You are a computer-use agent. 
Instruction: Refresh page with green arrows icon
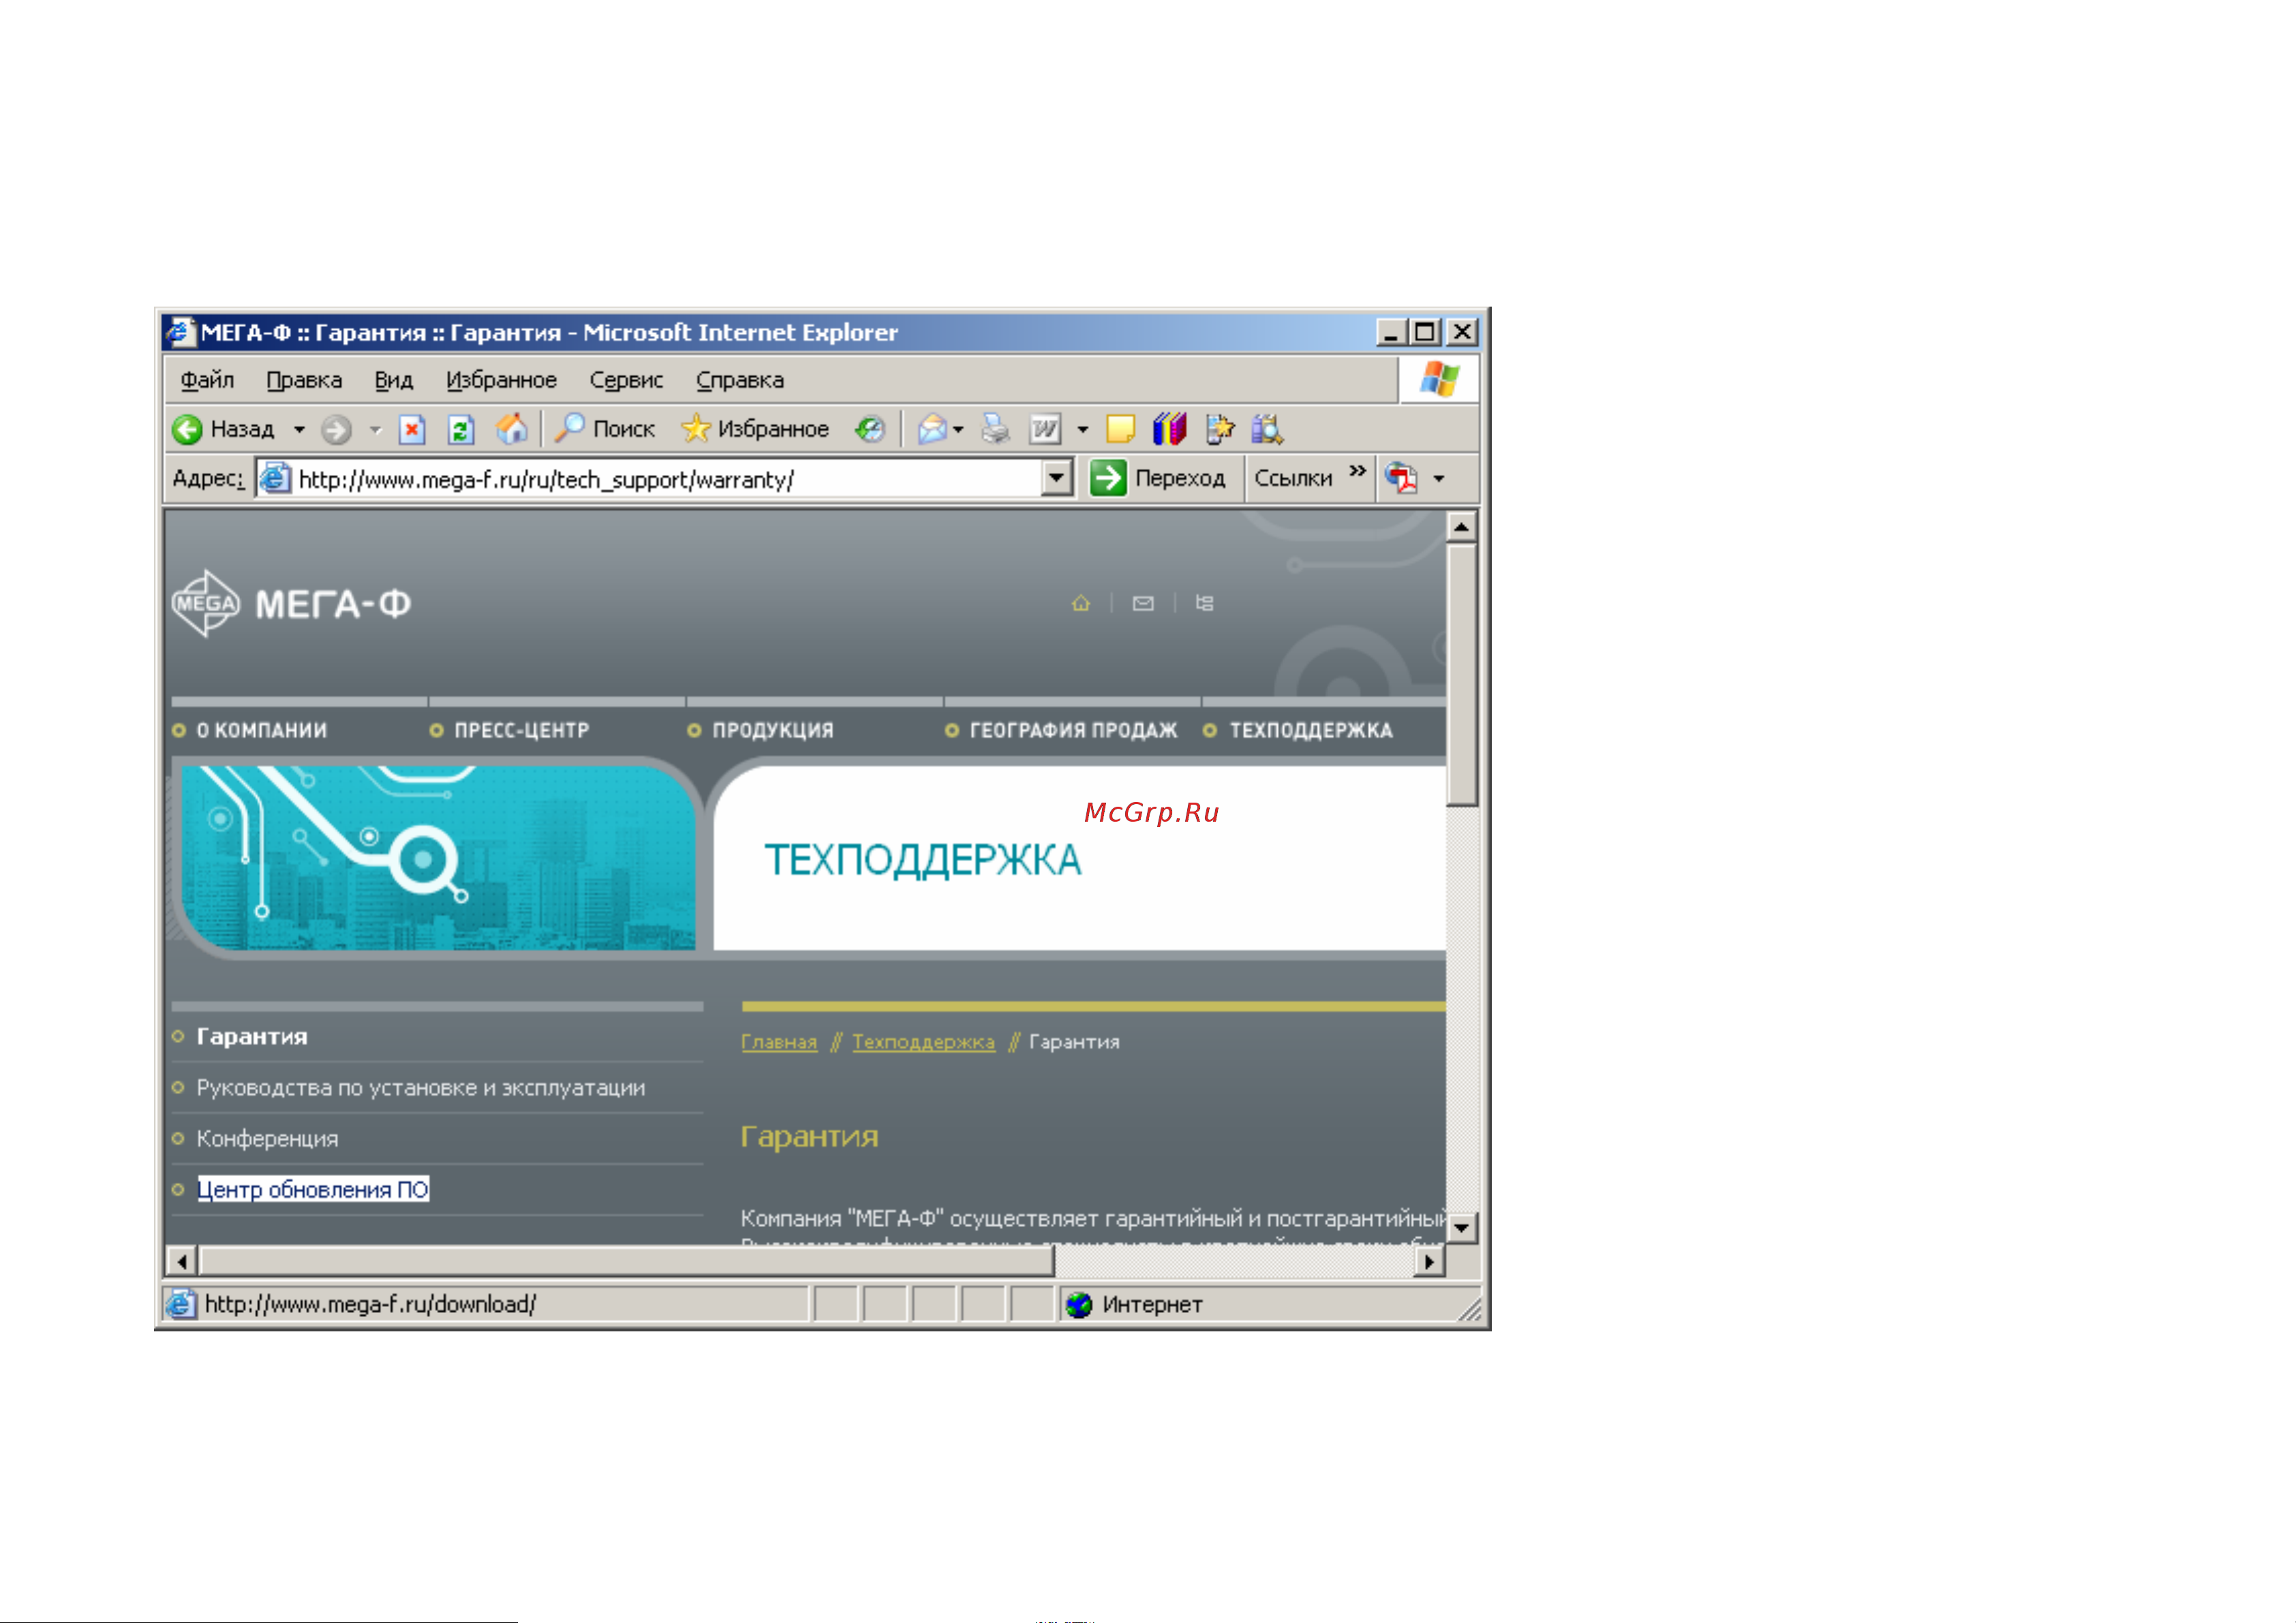pyautogui.click(x=461, y=429)
